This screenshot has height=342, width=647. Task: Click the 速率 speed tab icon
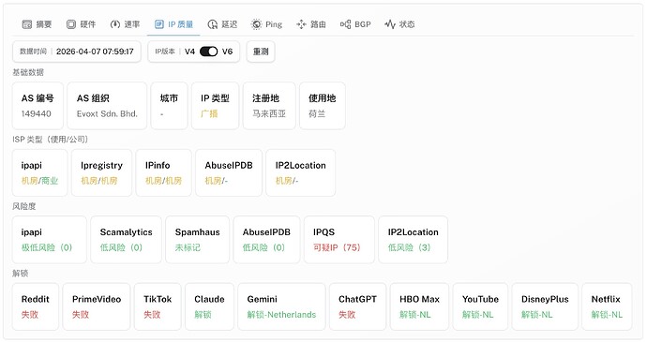pos(115,24)
